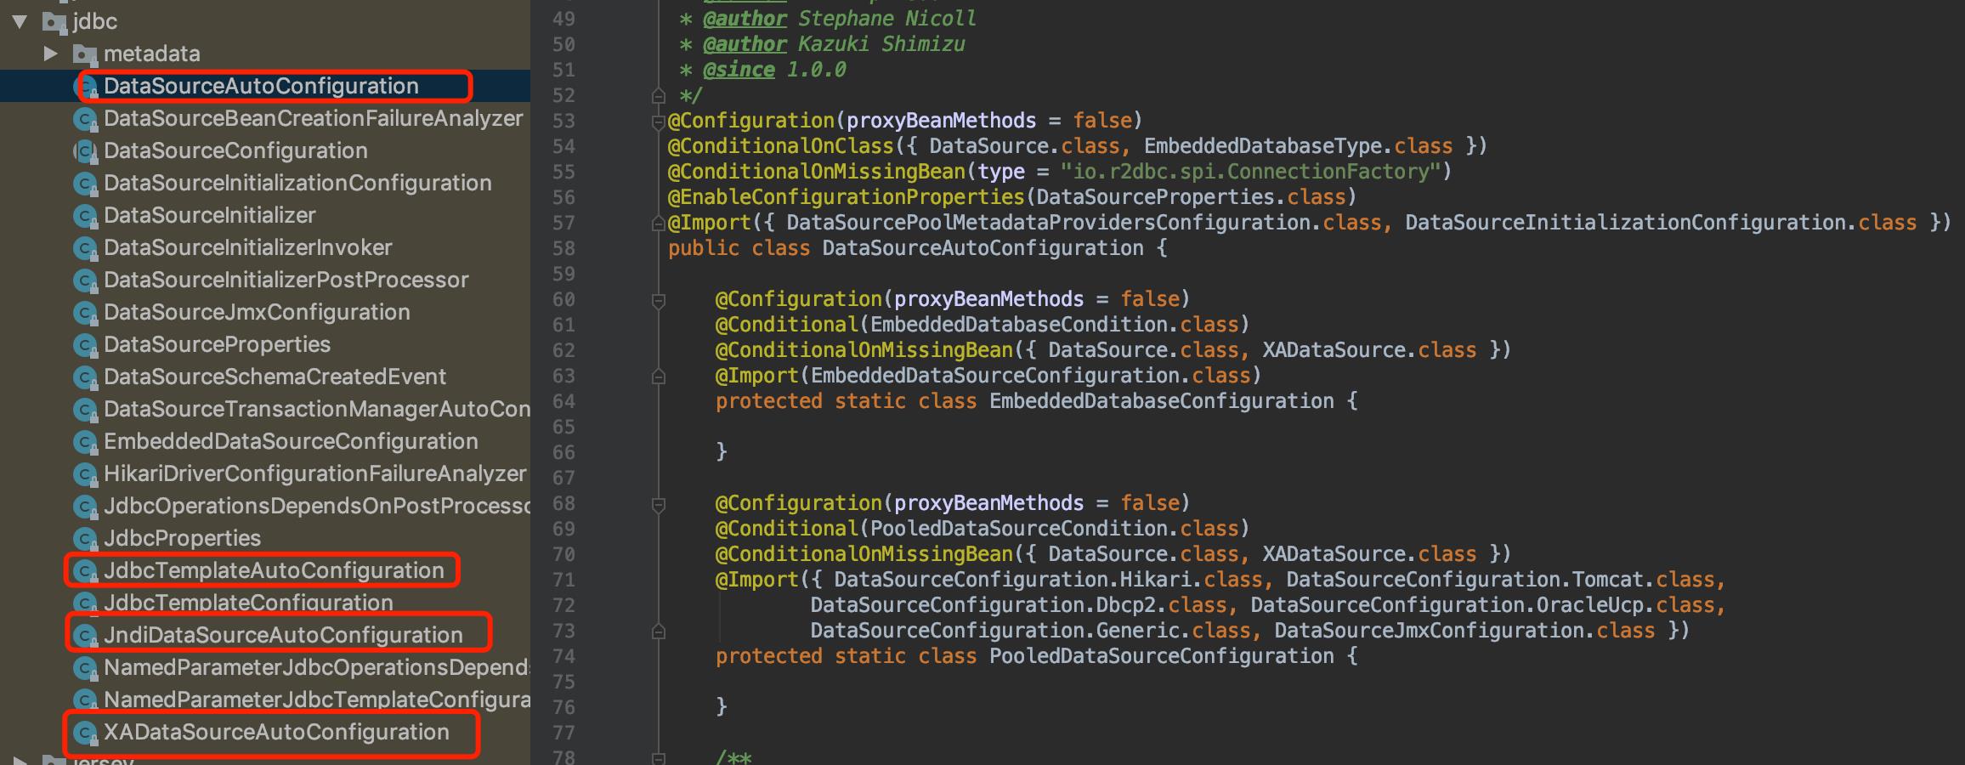Click DataSourceConfiguration.OracleUcp.class reference

coord(1482,605)
